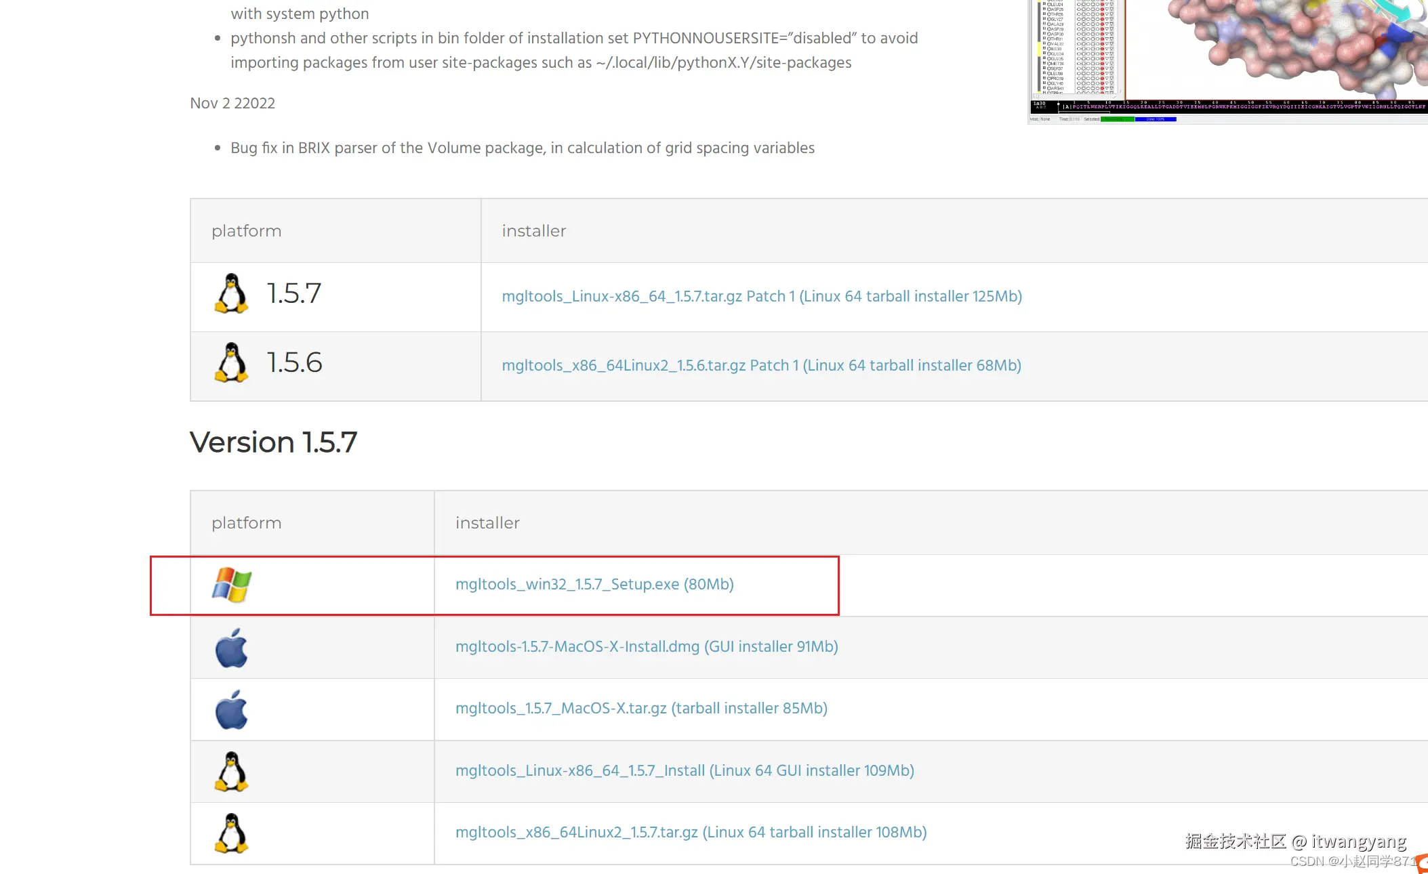Viewport: 1428px width, 874px height.
Task: Click the penguin icon beside the Linux 64 GUI installer
Action: pyautogui.click(x=231, y=771)
